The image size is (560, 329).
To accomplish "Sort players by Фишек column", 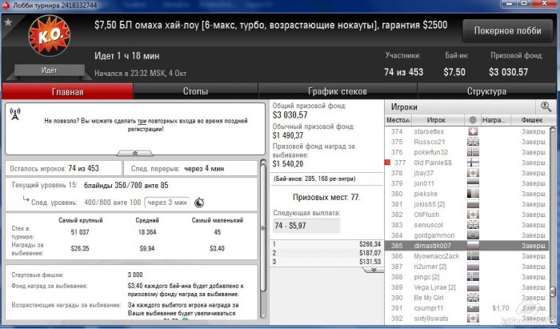I will click(531, 120).
